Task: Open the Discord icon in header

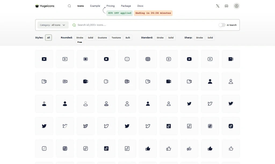Action: tap(226, 6)
